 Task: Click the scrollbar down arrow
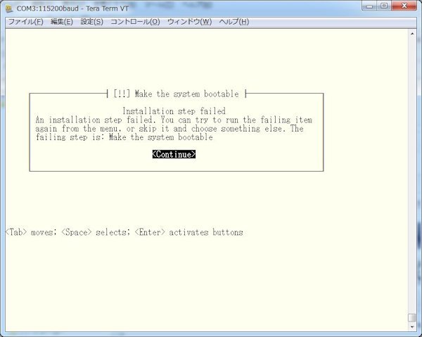[412, 327]
